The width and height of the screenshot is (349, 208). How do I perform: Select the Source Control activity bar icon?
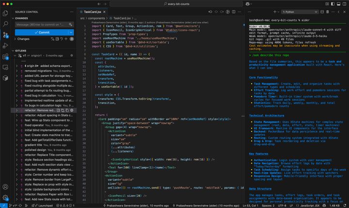(5, 35)
